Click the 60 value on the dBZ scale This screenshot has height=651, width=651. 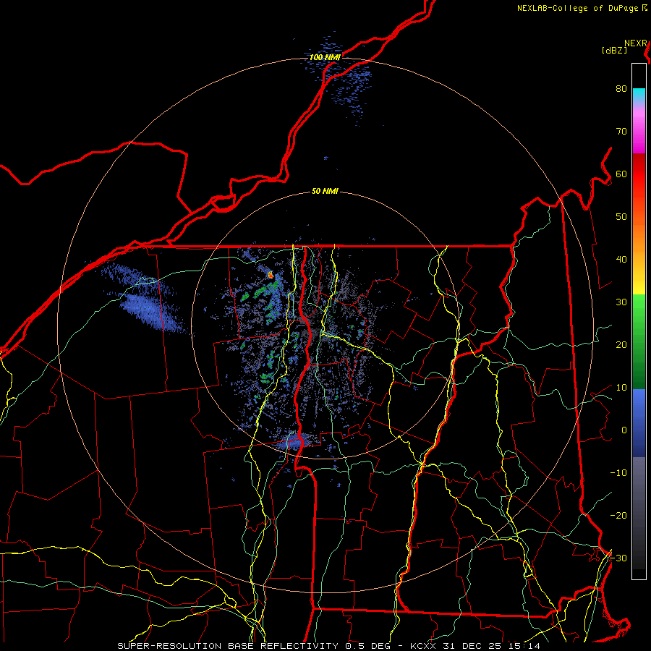pyautogui.click(x=621, y=174)
